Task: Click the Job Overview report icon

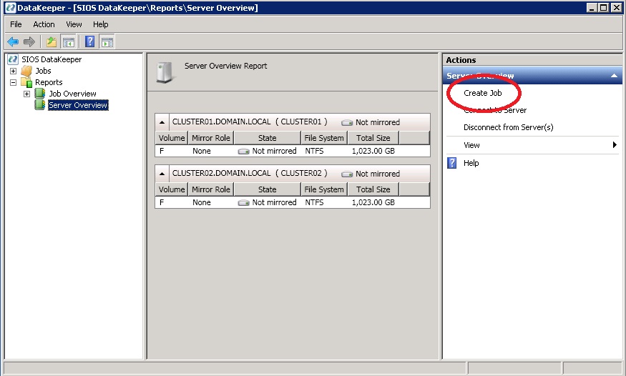Action: (40, 94)
